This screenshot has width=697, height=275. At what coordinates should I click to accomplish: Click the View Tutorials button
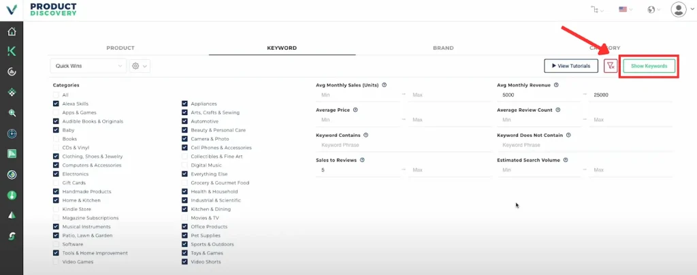[x=571, y=66]
